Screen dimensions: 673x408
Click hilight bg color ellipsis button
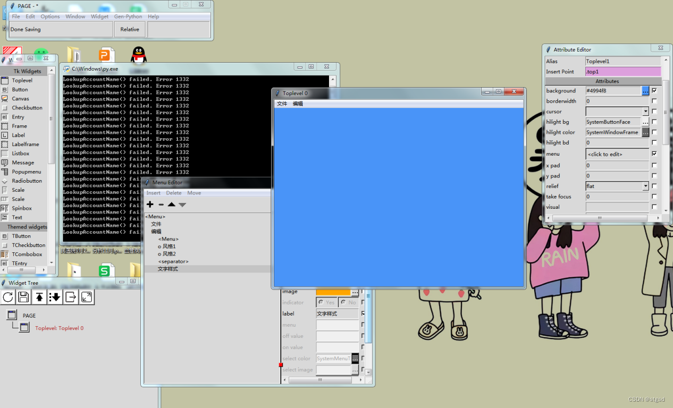[645, 122]
